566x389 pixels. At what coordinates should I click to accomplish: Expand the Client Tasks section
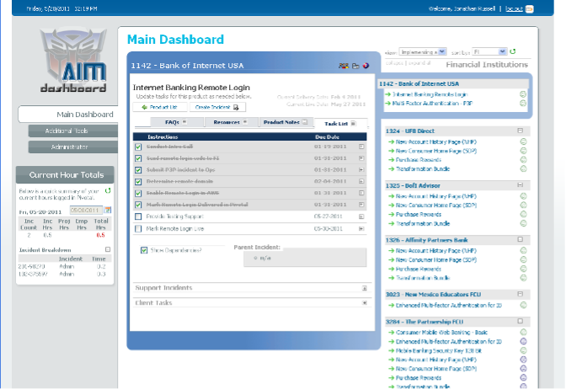click(365, 303)
